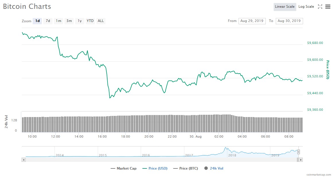Click the $9,440.00 price axis label
The height and width of the screenshot is (177, 334).
315,93
